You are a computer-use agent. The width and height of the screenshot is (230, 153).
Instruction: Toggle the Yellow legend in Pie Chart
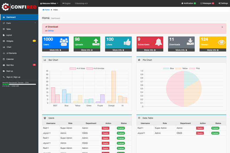tap(181, 68)
